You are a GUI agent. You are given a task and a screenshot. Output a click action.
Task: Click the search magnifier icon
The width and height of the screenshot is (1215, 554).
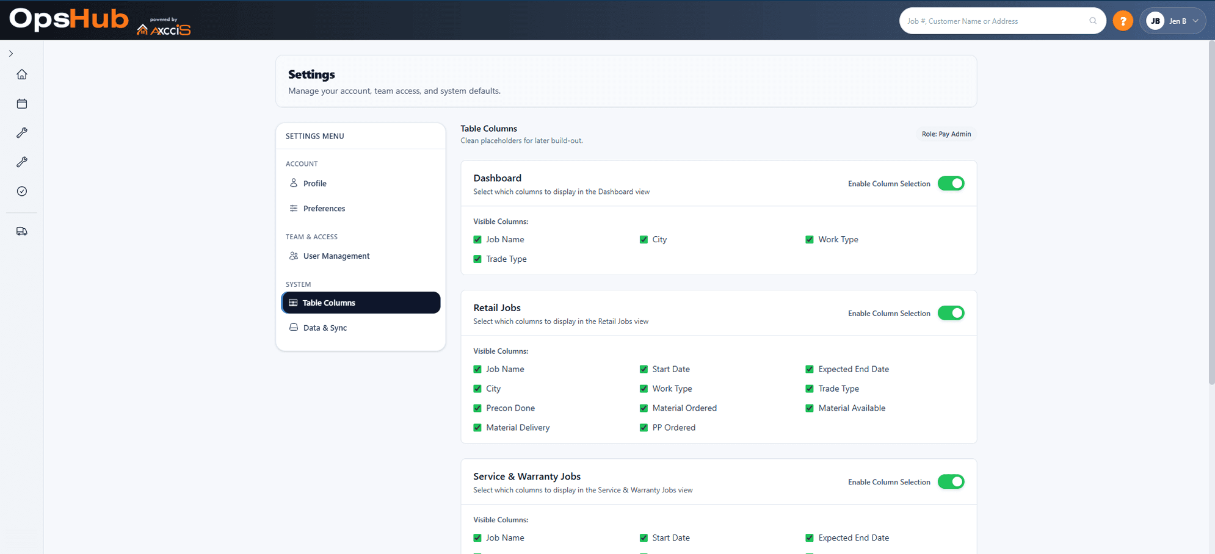(1093, 21)
